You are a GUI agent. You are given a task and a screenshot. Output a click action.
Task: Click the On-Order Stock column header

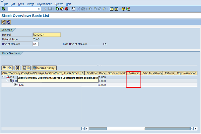[95, 73]
